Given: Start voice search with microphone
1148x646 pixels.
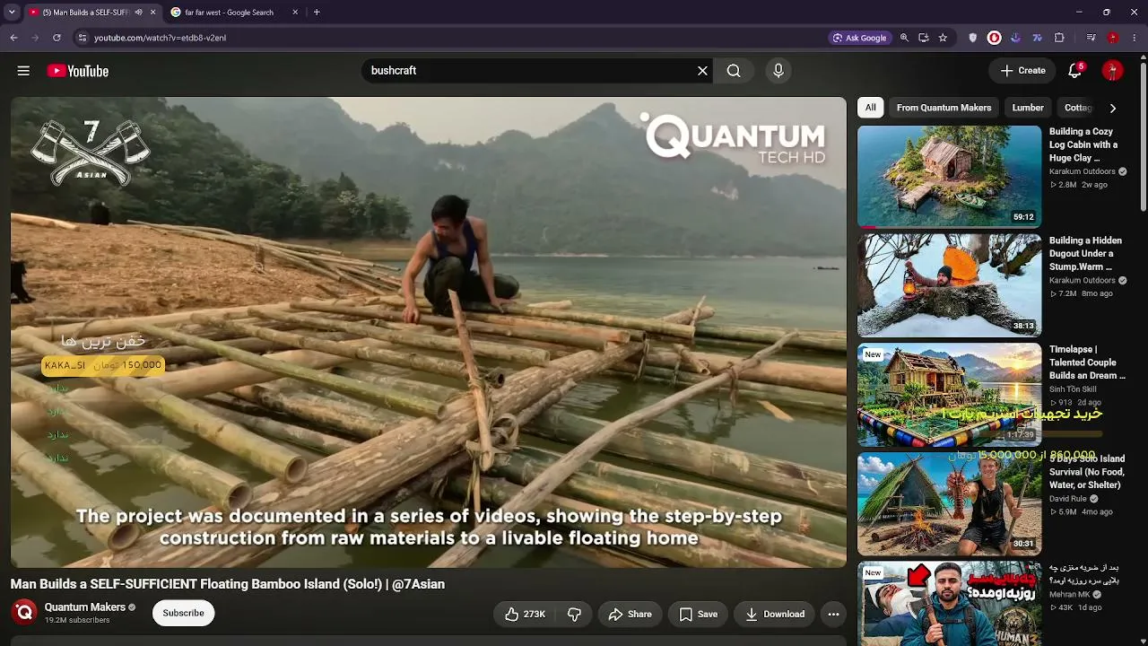Looking at the screenshot, I should point(778,71).
